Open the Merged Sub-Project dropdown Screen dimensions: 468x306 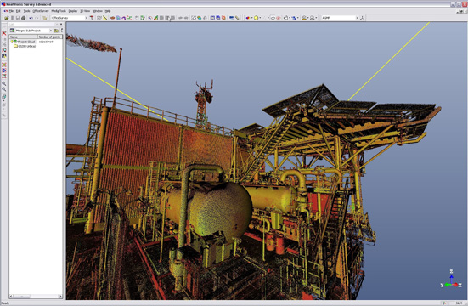pyautogui.click(x=51, y=31)
